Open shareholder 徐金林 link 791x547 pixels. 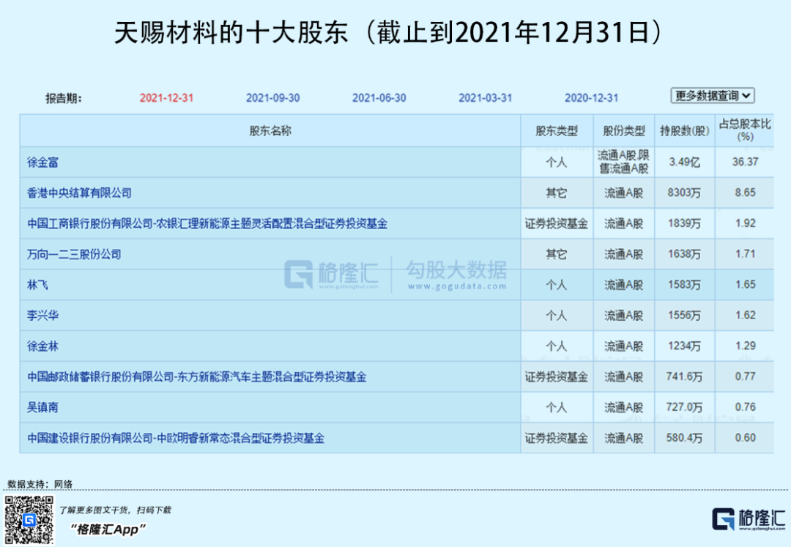(43, 346)
